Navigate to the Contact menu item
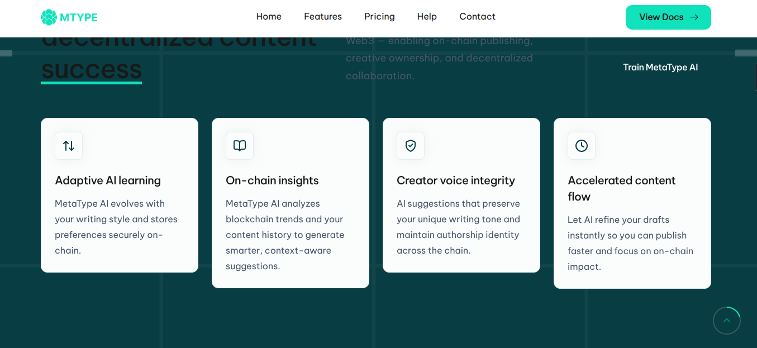This screenshot has height=348, width=757. coord(477,17)
